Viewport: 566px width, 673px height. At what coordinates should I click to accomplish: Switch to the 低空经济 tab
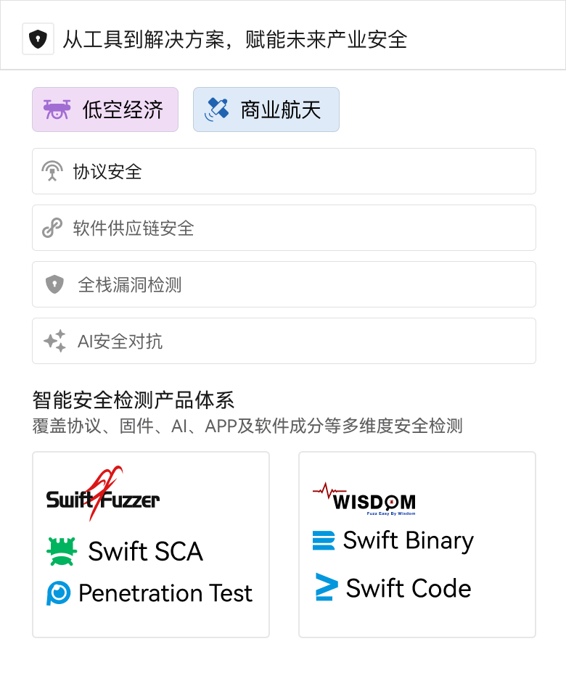(x=105, y=110)
